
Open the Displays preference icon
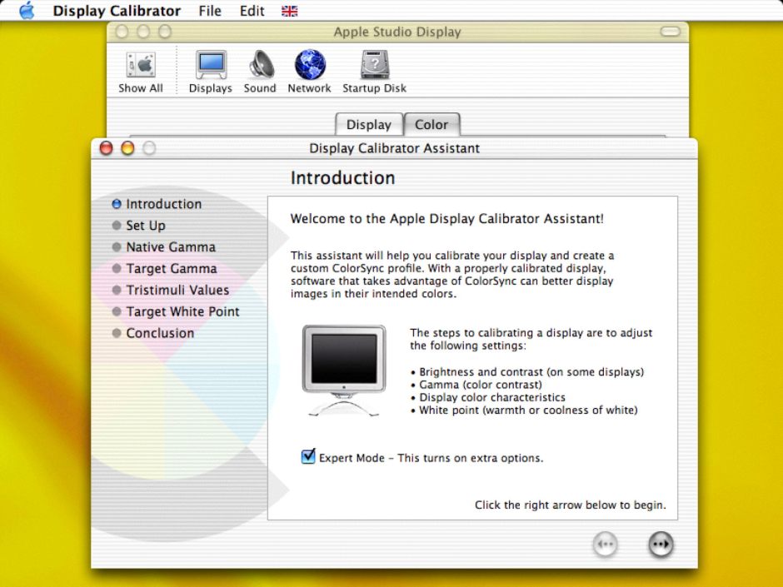211,73
